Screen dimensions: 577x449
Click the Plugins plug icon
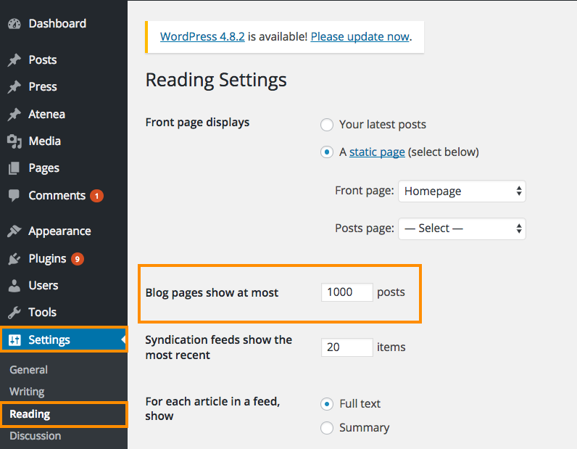(x=14, y=258)
